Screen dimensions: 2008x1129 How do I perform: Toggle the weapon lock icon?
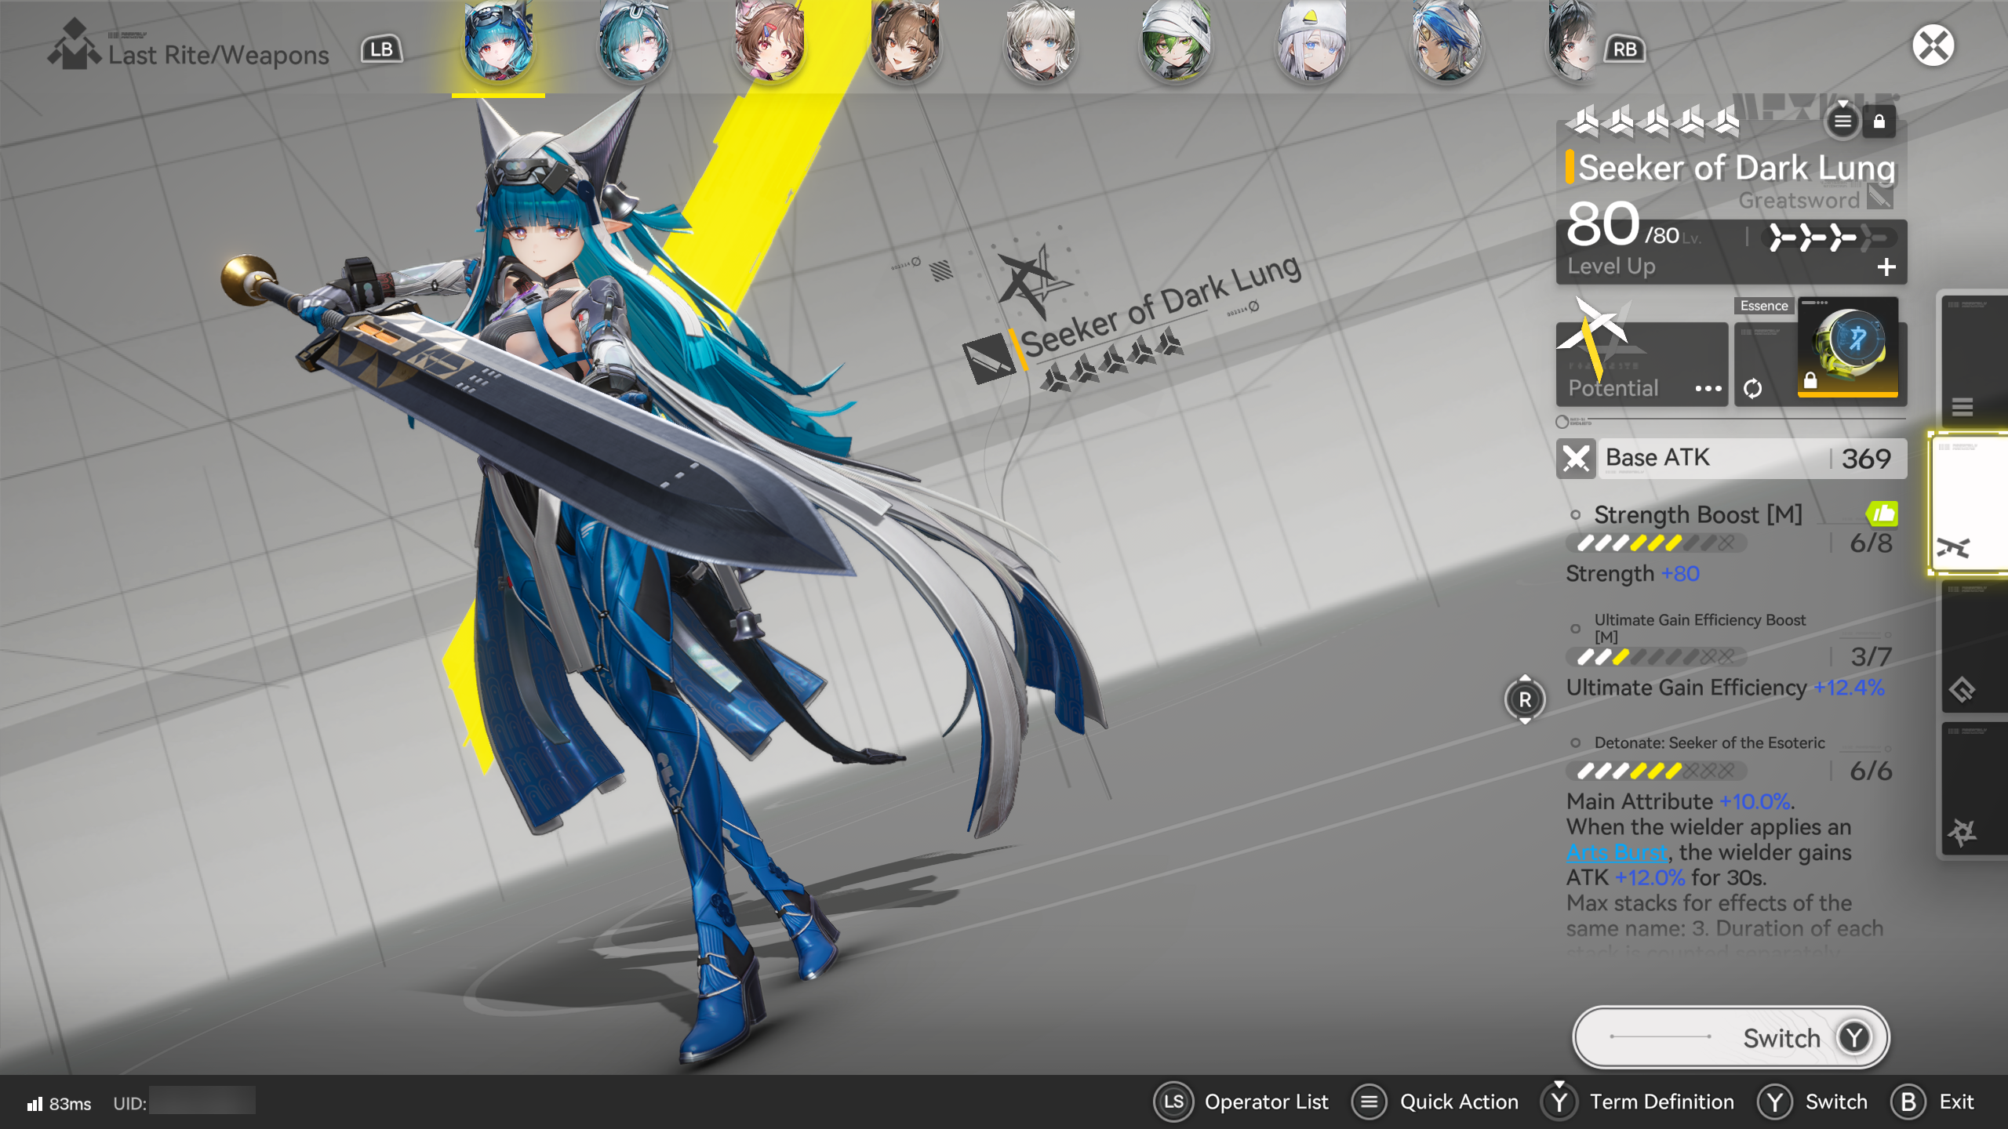[x=1879, y=122]
